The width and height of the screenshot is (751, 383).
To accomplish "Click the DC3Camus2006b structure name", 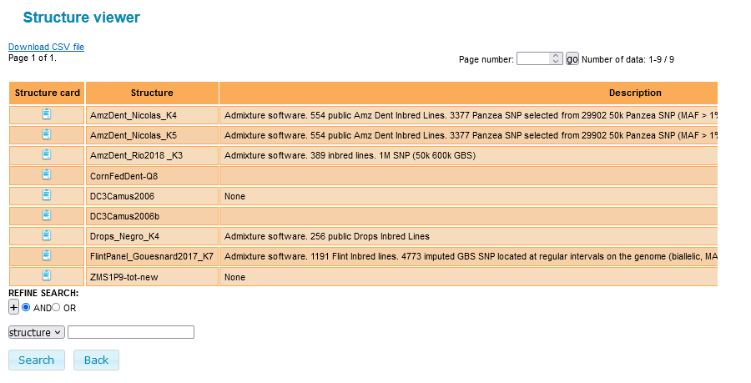I will click(124, 216).
